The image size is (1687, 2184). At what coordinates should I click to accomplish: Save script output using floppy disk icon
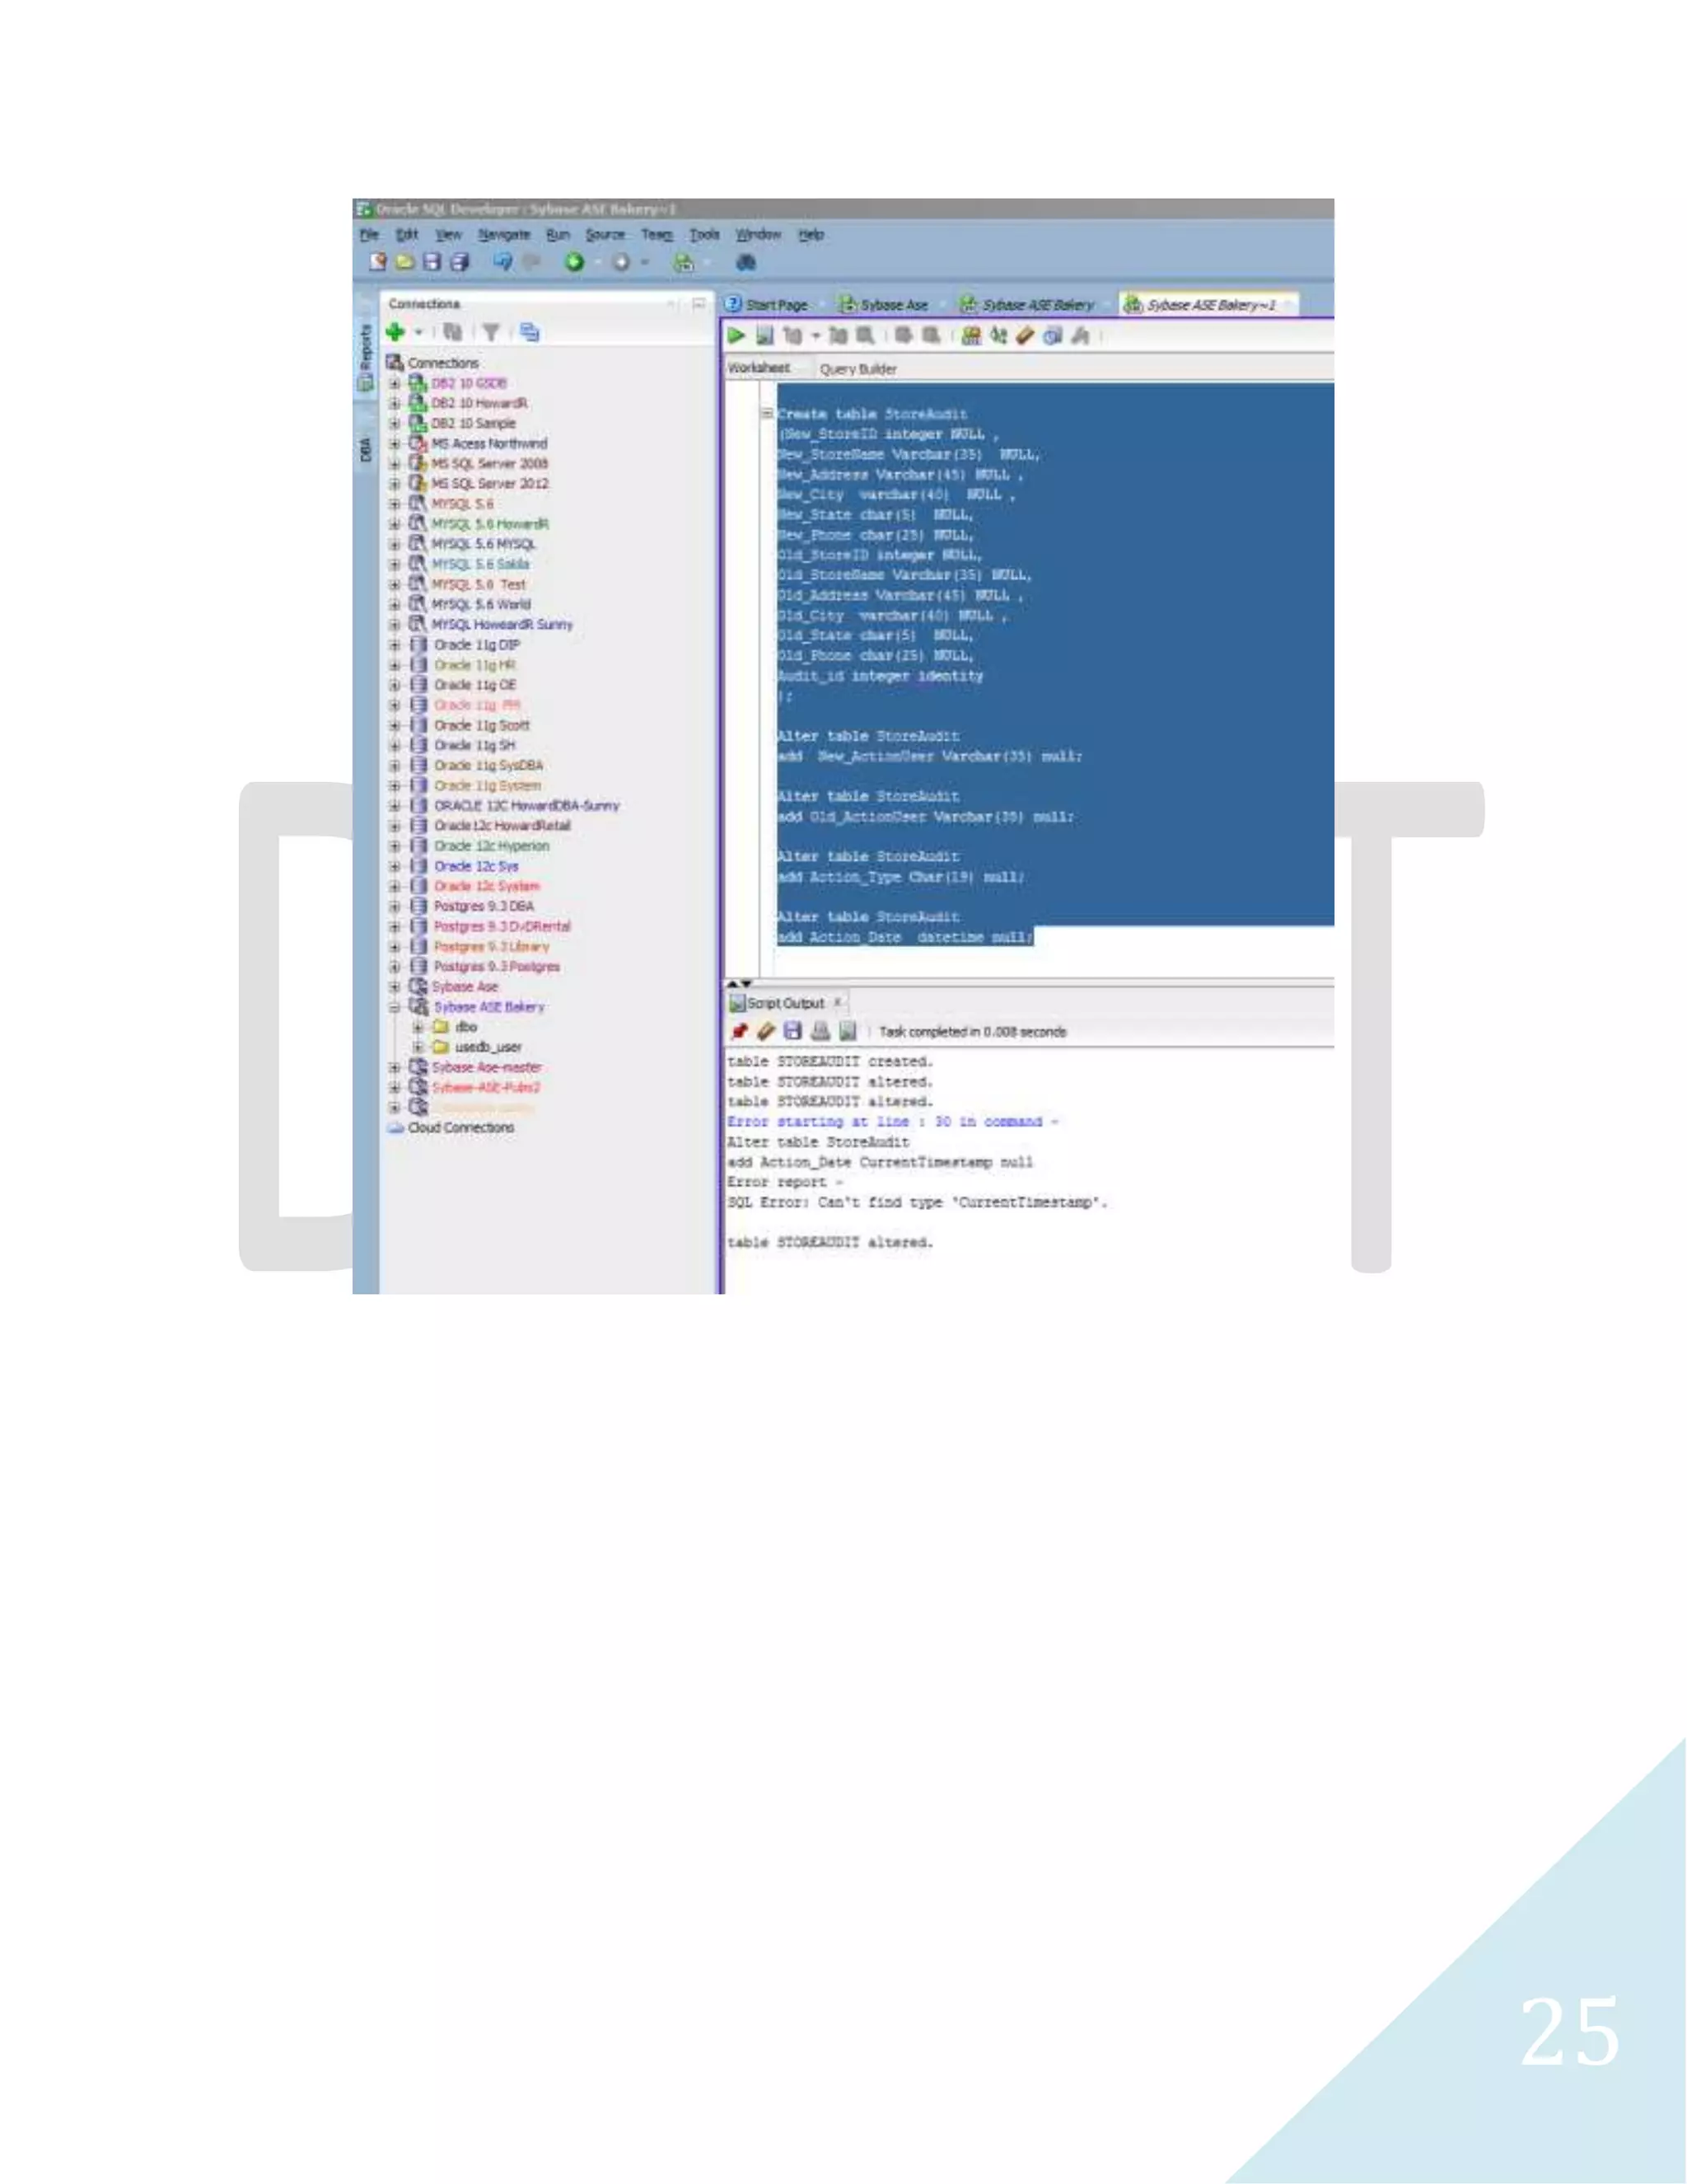click(792, 1031)
